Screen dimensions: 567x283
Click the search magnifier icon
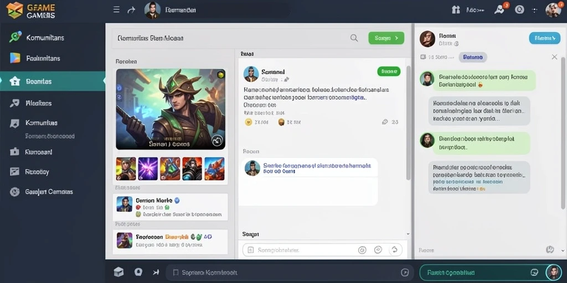pos(354,38)
